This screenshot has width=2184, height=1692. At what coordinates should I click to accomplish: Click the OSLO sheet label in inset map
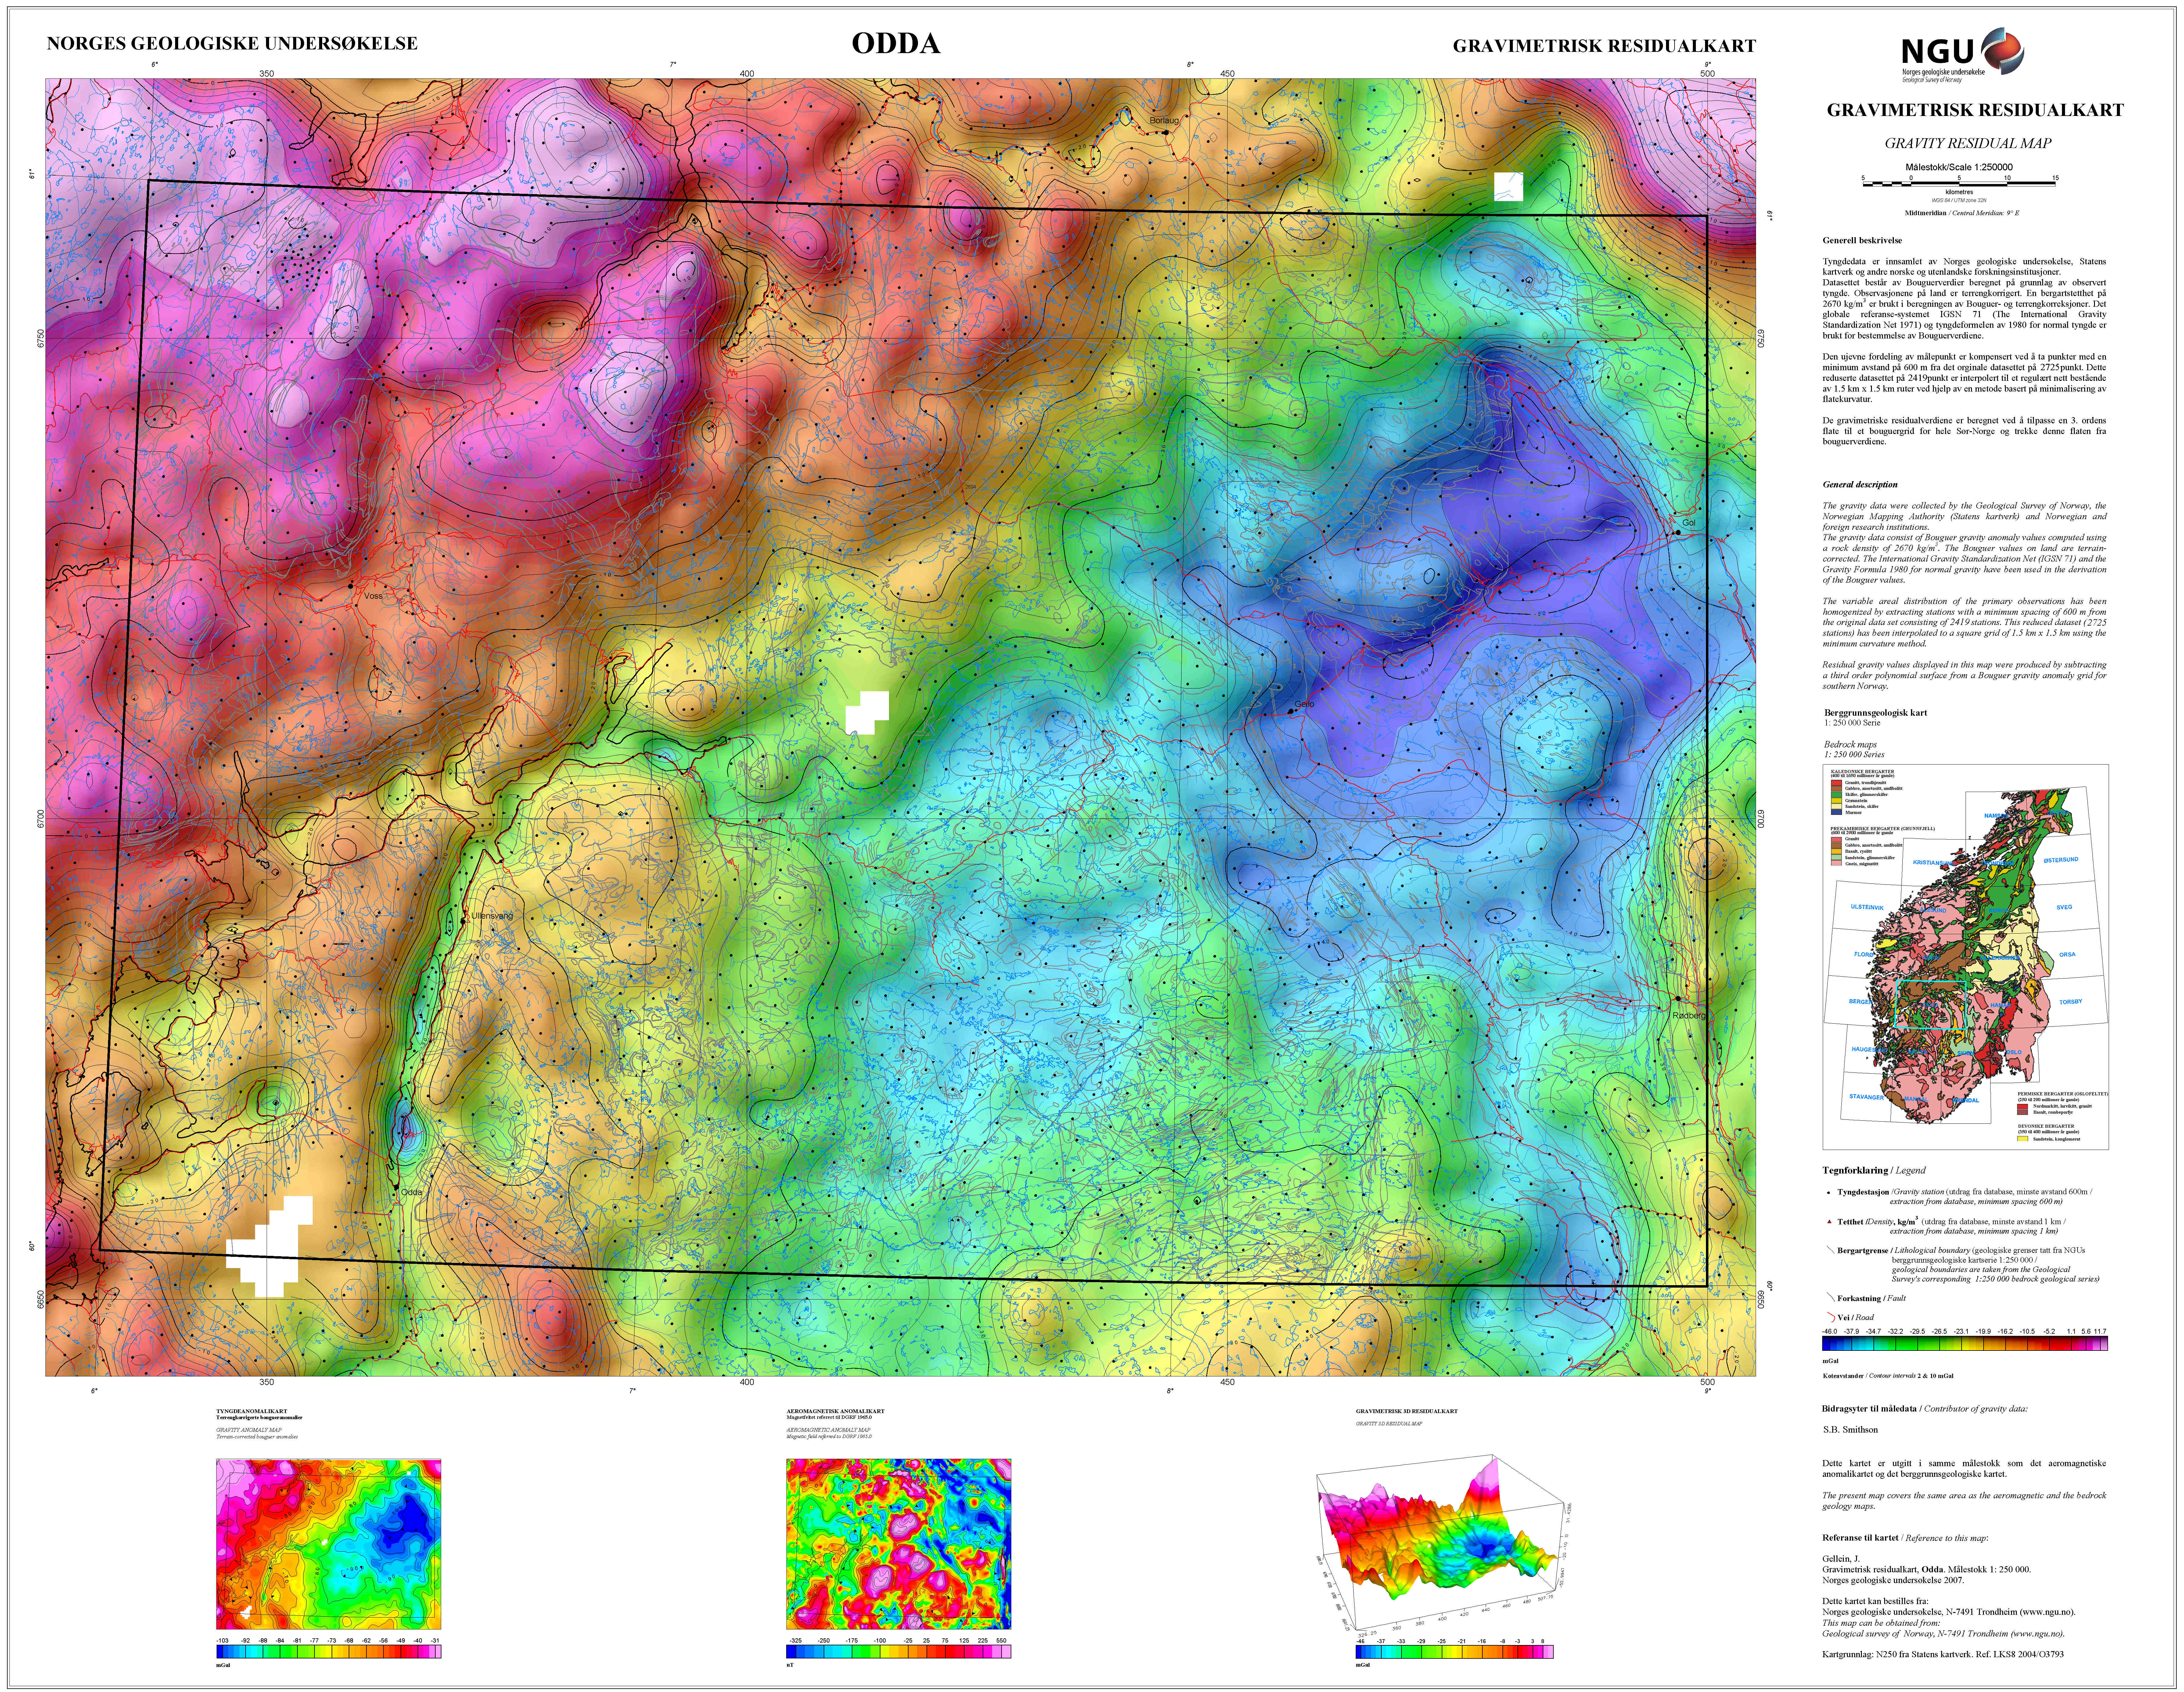tap(2014, 1053)
